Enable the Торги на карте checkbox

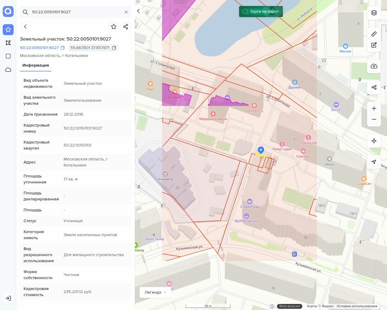[245, 12]
